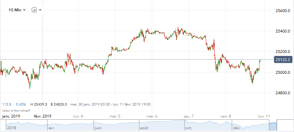Click the Valeur à titre indicatif note
294x132 pixels.
click(x=16, y=110)
